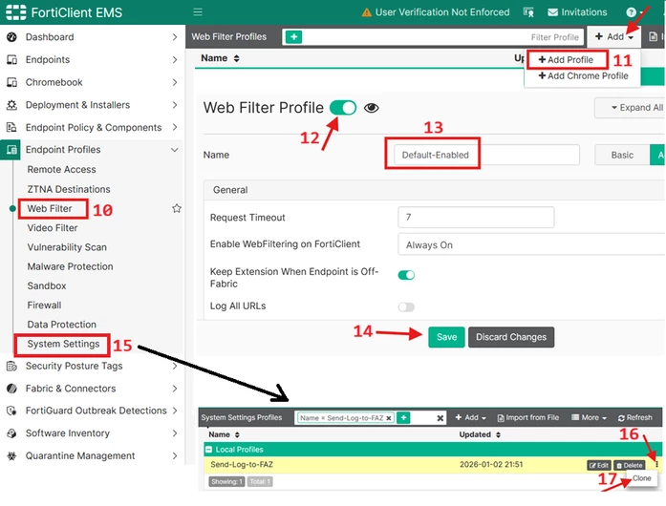Image resolution: width=666 pixels, height=506 pixels.
Task: Click the Discard Changes button
Action: click(x=511, y=337)
